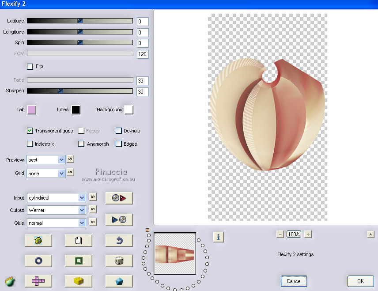This screenshot has height=291, width=378.
Task: Click the load settings disc-play button
Action: 119,198
